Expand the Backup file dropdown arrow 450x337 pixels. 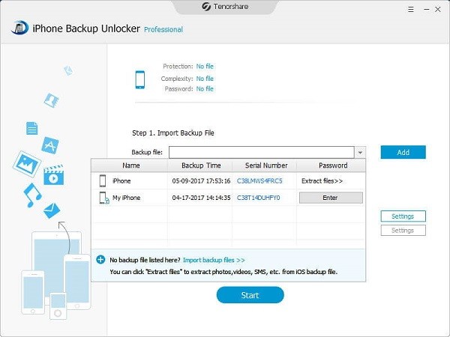(360, 153)
